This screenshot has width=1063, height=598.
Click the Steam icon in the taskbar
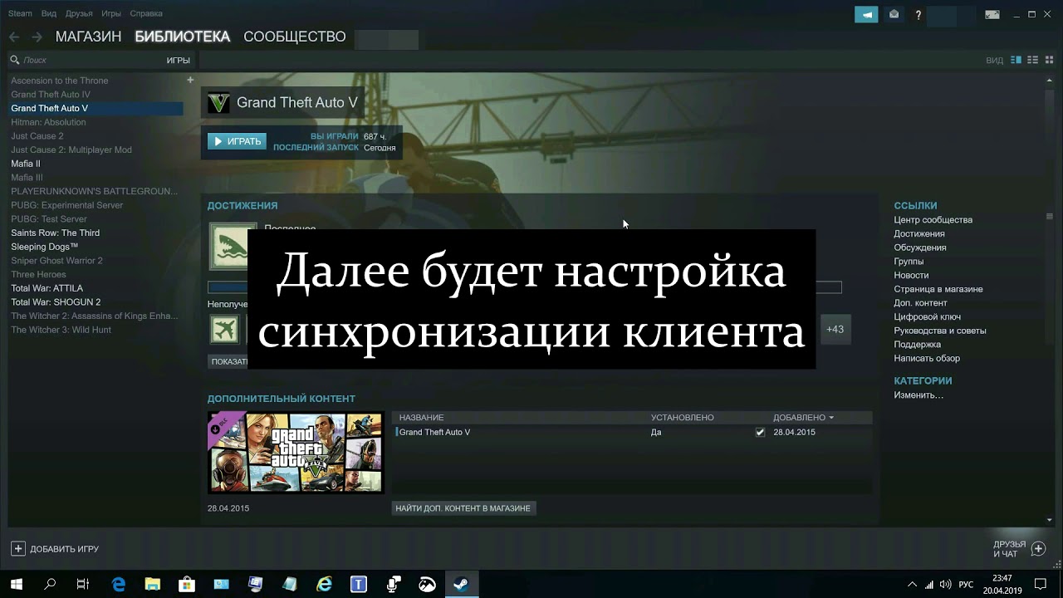(x=460, y=584)
